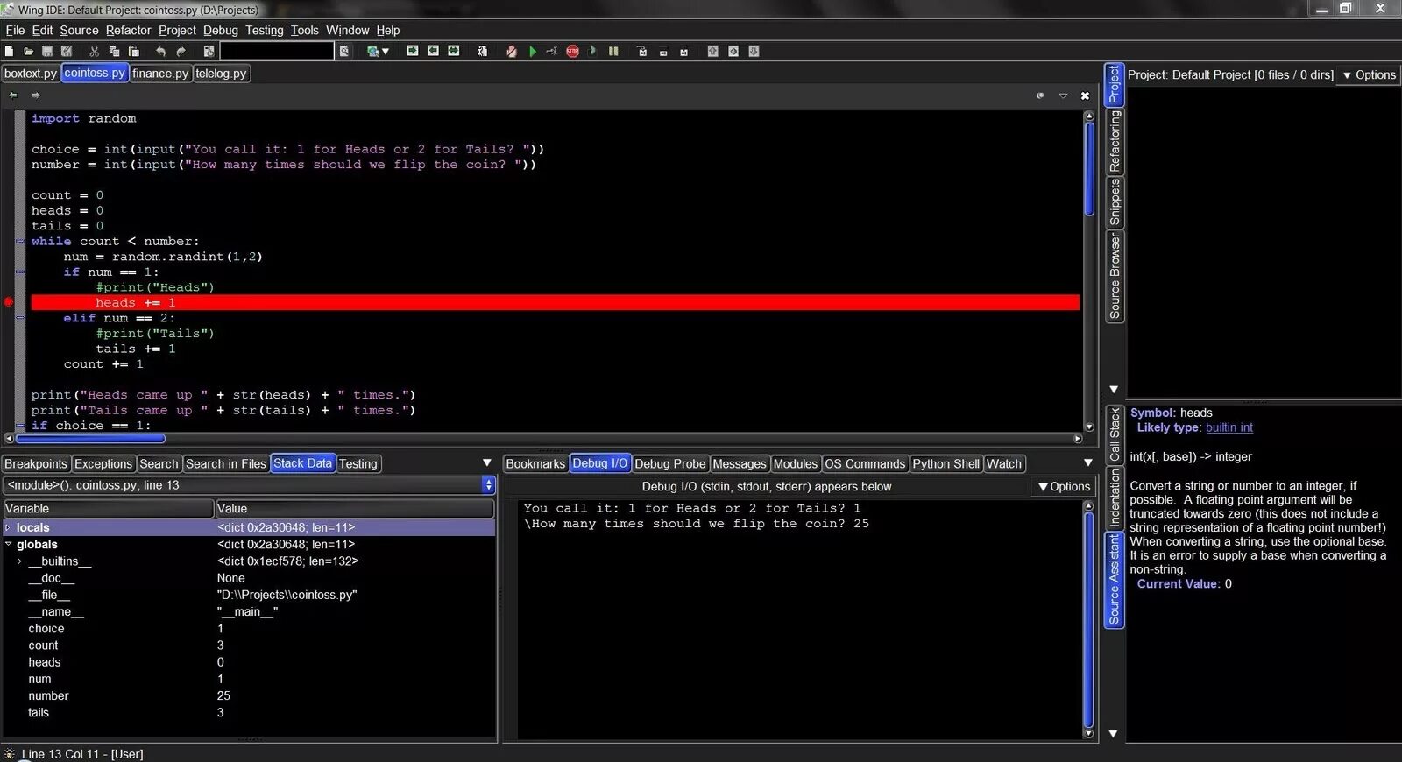Redo the last undone edit
1402x762 pixels.
tap(181, 52)
